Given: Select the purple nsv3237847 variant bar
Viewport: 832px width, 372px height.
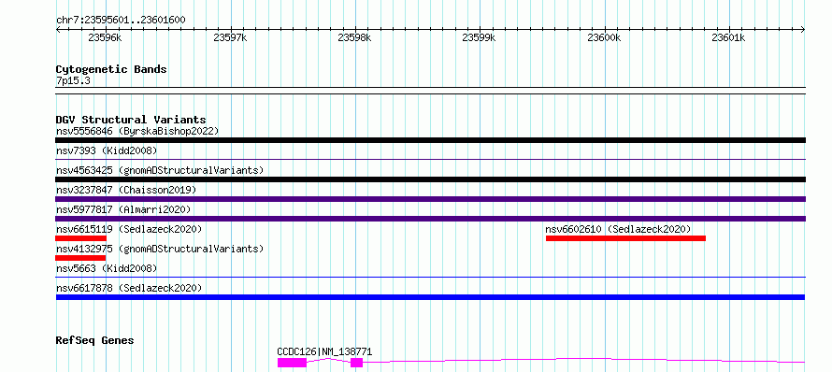Looking at the screenshot, I should click(x=430, y=199).
